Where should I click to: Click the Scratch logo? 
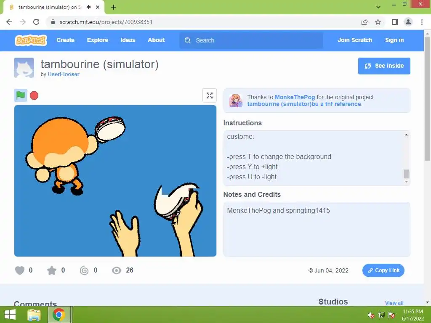click(31, 40)
